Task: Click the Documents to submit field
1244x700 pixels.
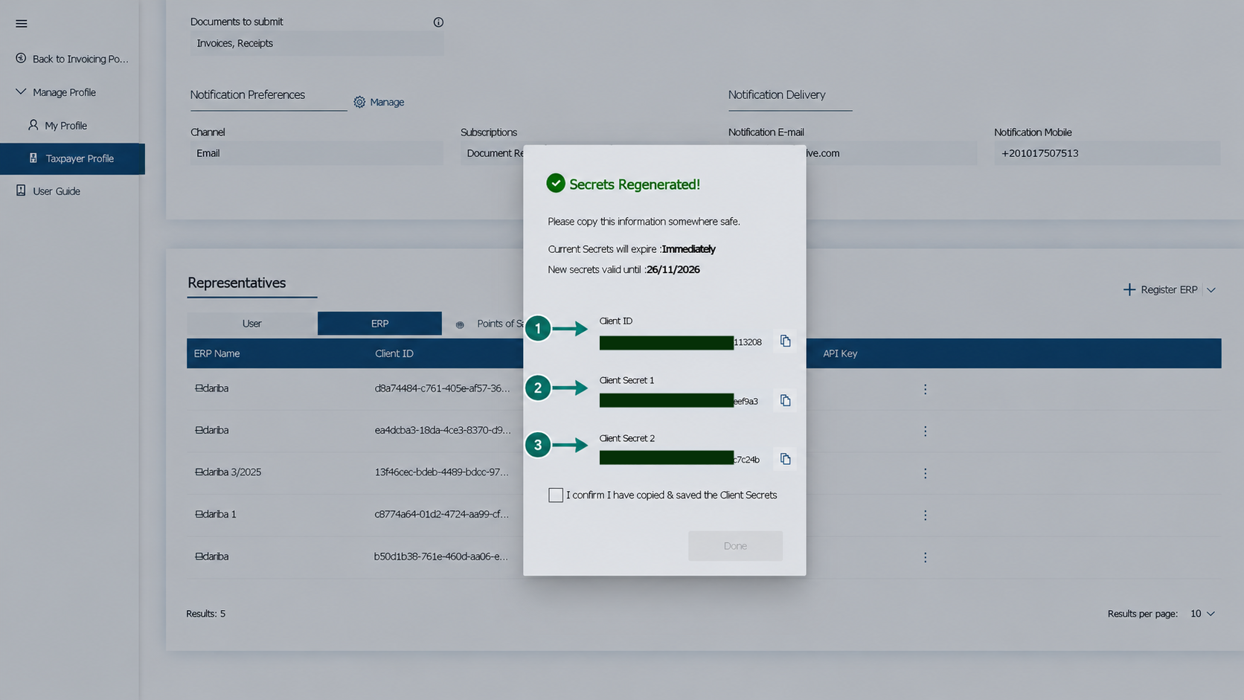Action: [x=317, y=43]
